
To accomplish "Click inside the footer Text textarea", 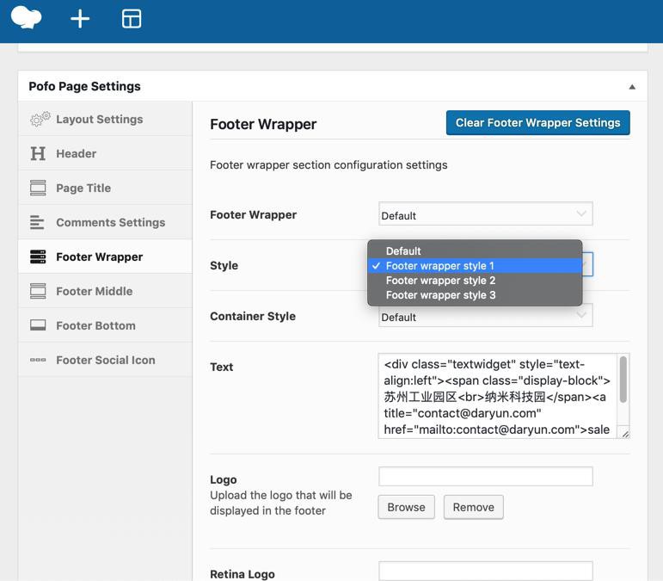I will pos(497,396).
